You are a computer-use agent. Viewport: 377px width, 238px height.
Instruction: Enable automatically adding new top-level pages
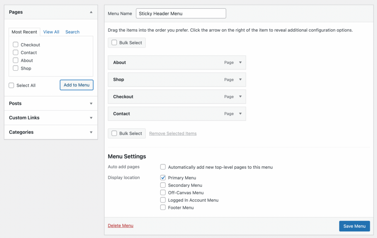click(x=163, y=167)
